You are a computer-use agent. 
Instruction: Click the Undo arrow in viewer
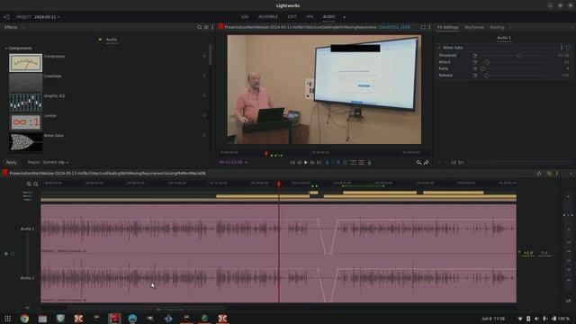(x=418, y=162)
